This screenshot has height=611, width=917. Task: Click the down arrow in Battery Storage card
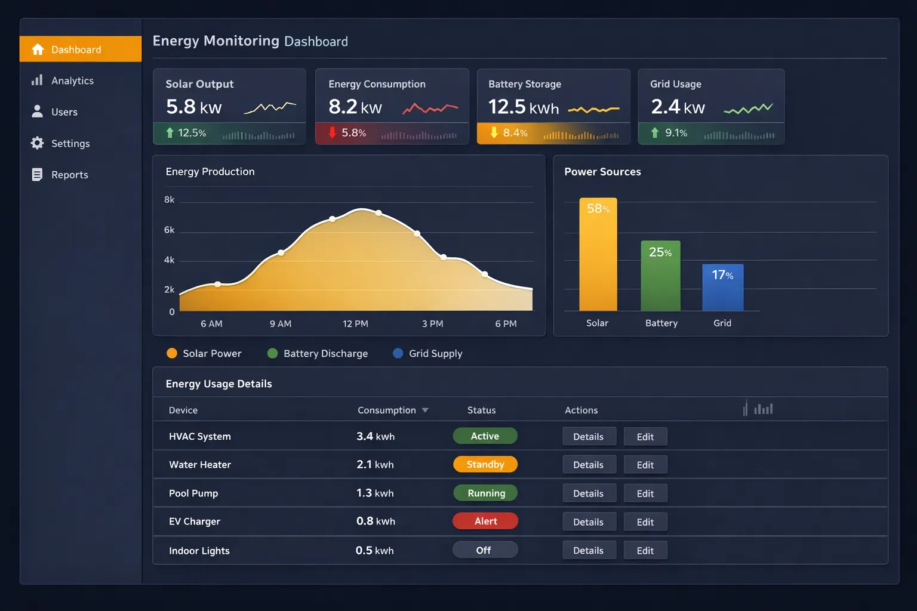tap(494, 132)
